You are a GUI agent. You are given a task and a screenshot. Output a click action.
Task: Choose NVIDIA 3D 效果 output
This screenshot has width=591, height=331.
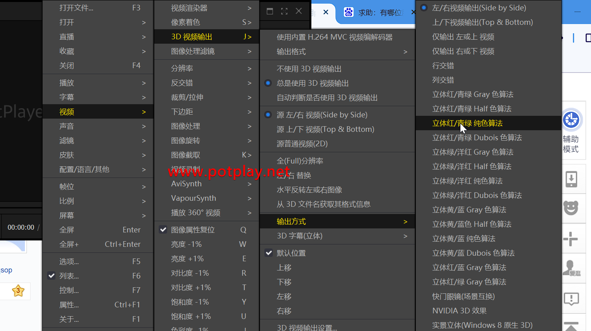[489, 311]
